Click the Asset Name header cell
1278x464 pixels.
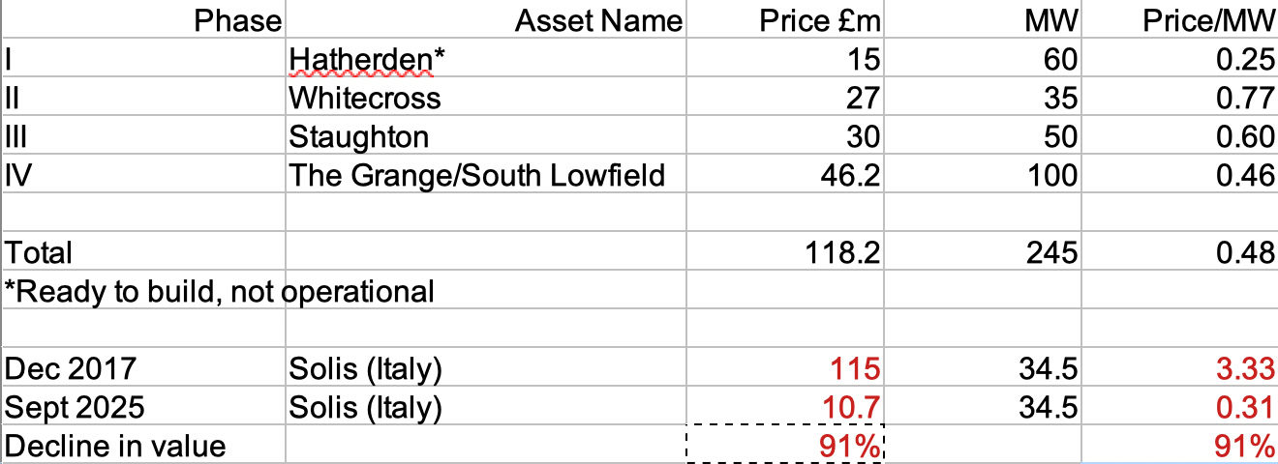pos(598,20)
